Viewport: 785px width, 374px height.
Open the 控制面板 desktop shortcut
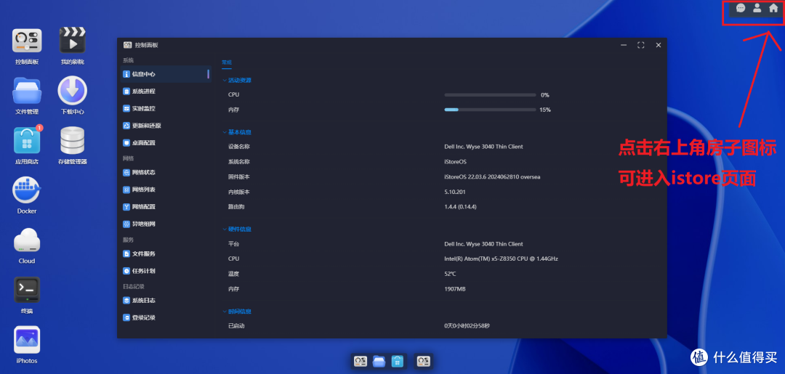(27, 41)
